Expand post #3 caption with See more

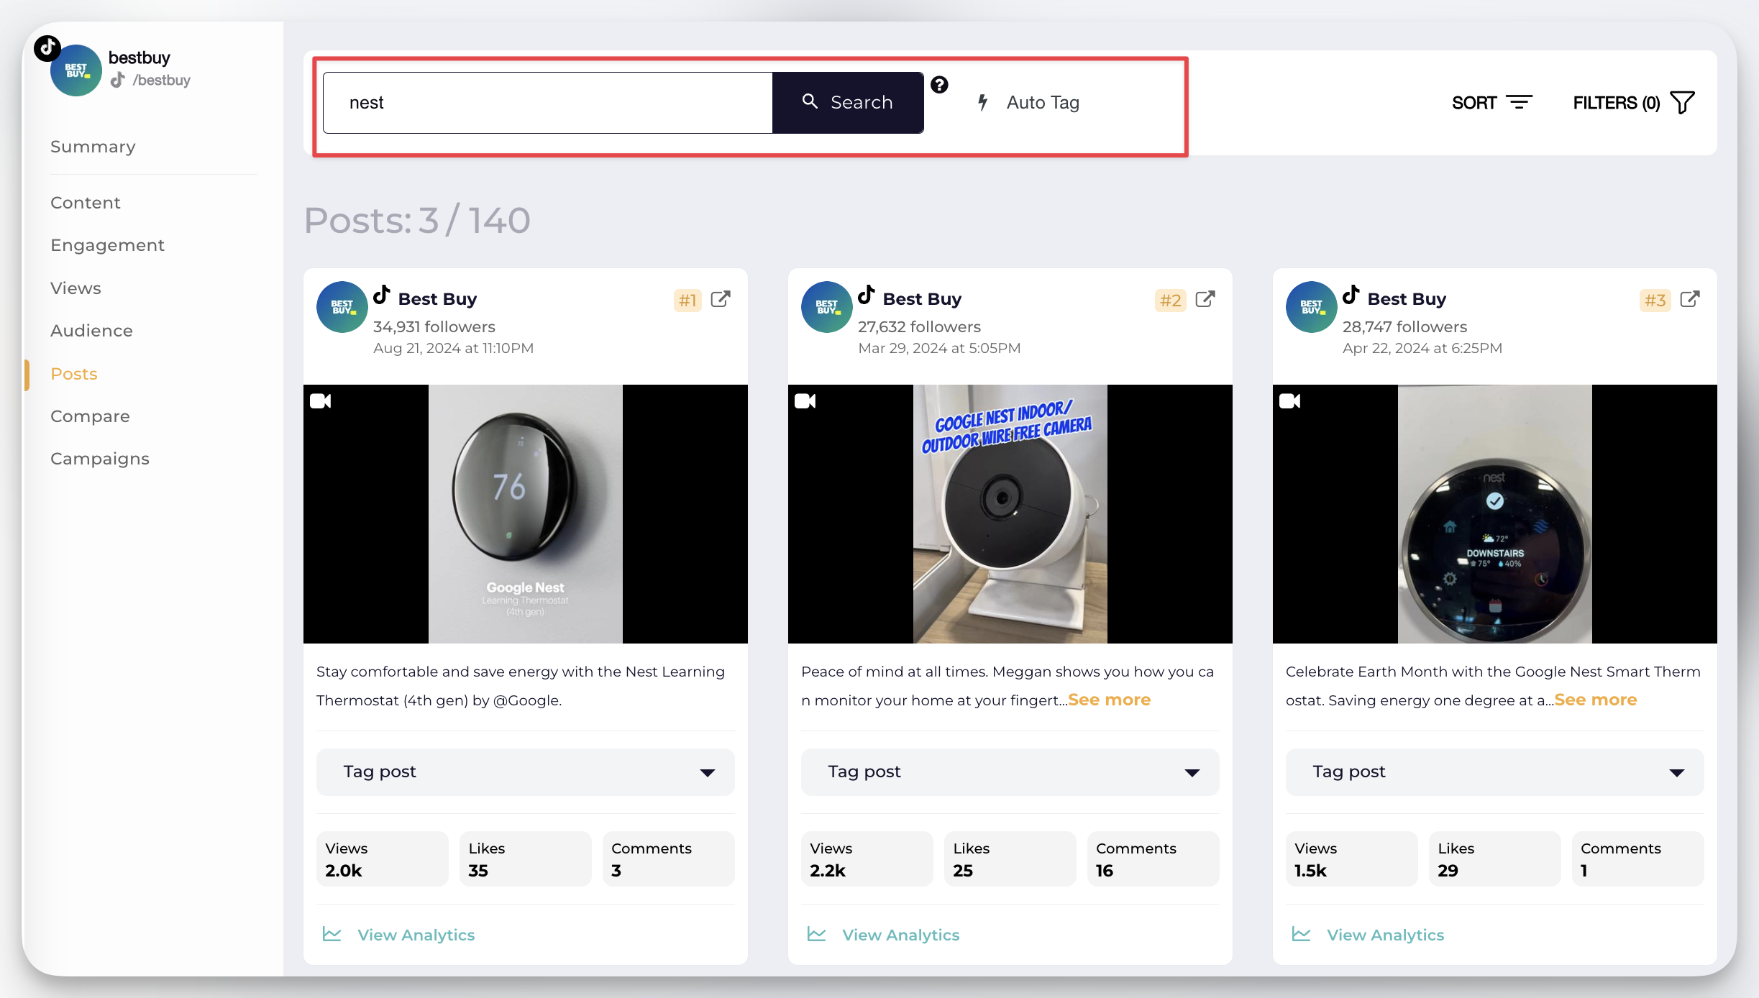point(1595,700)
